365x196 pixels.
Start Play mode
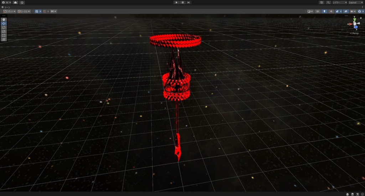[x=176, y=2]
